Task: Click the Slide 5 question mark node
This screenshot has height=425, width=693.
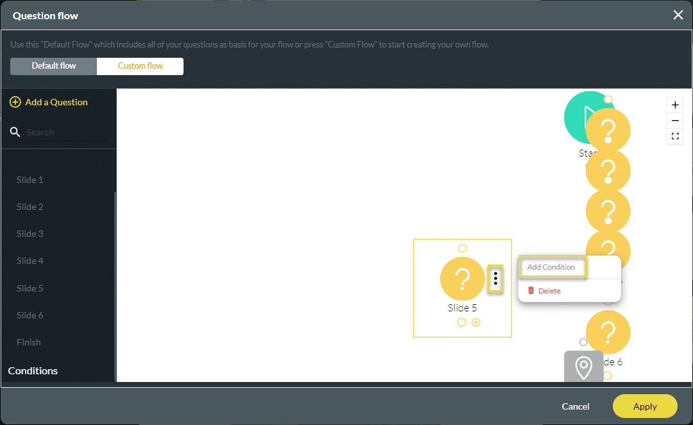Action: pyautogui.click(x=462, y=279)
